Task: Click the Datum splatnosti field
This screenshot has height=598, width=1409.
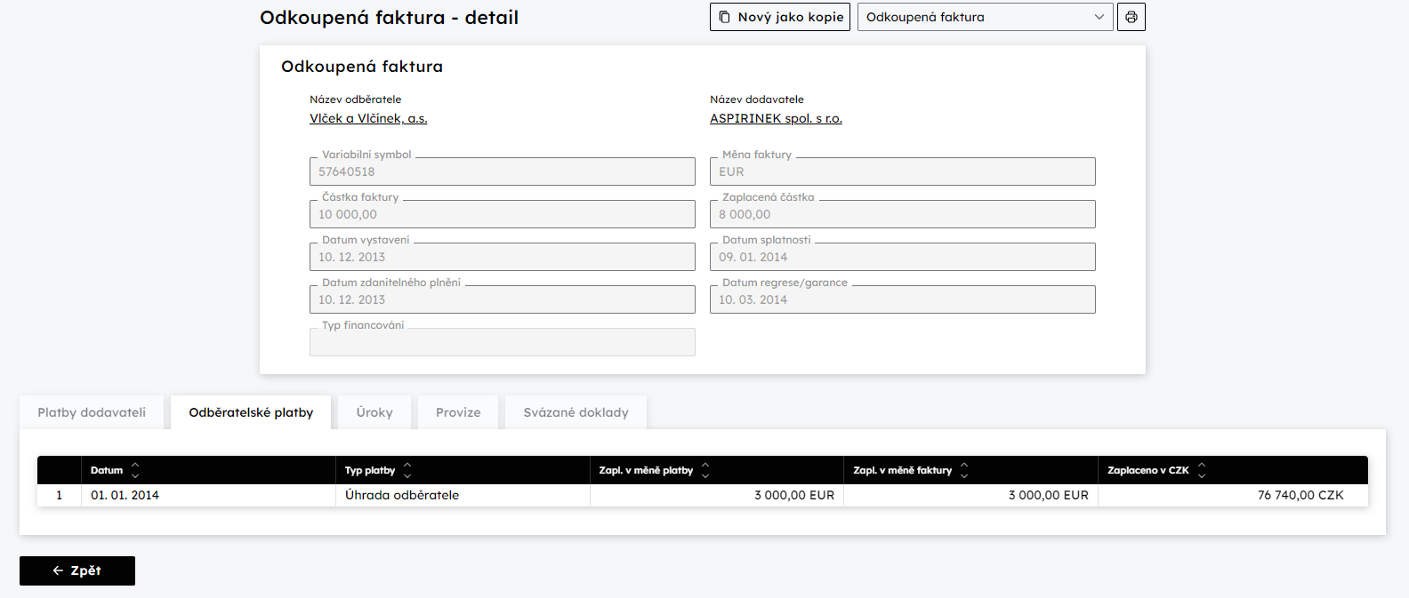Action: pyautogui.click(x=903, y=257)
